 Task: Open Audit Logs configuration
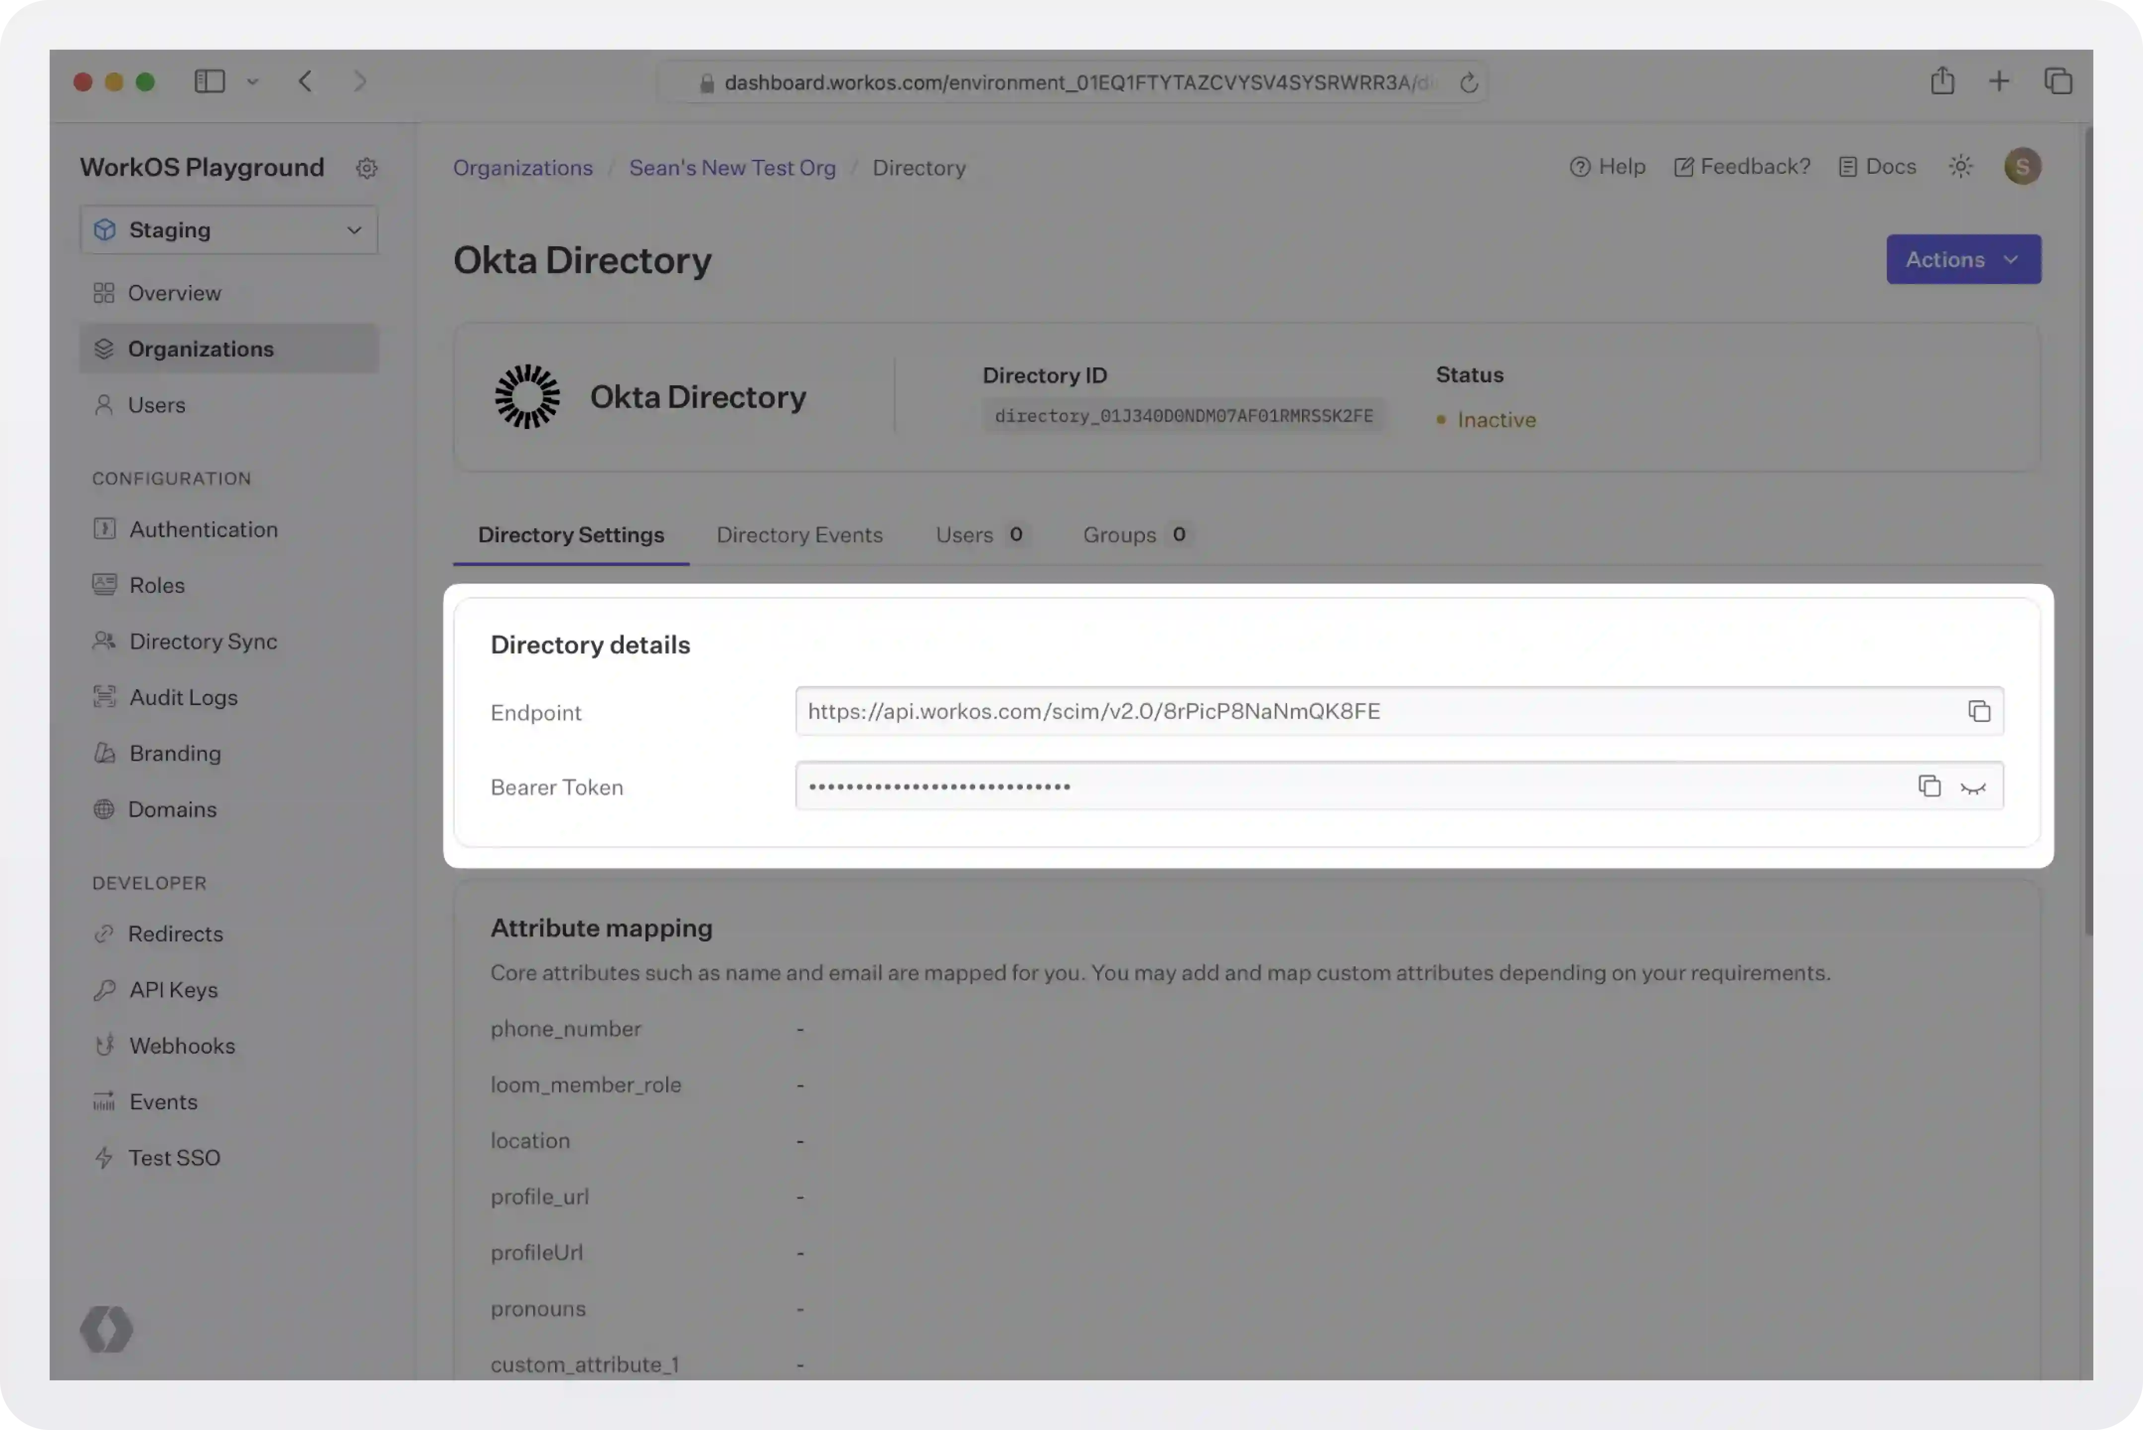(x=183, y=697)
